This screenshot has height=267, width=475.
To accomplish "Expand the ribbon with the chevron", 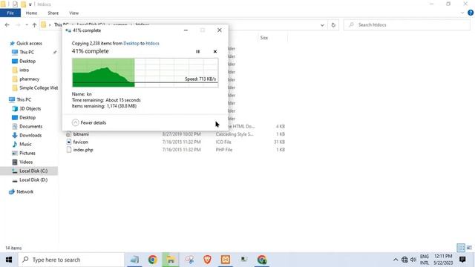I will pos(462,13).
